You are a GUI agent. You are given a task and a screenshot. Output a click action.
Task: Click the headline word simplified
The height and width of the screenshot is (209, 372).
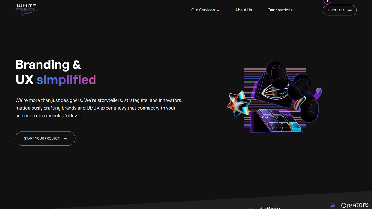(66, 80)
